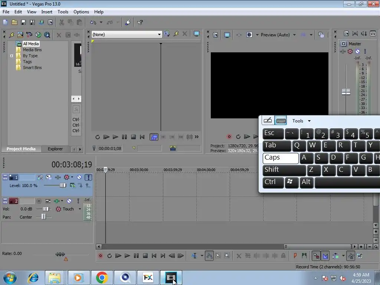Open a project with the folder icon
380x285 pixels.
14,22
